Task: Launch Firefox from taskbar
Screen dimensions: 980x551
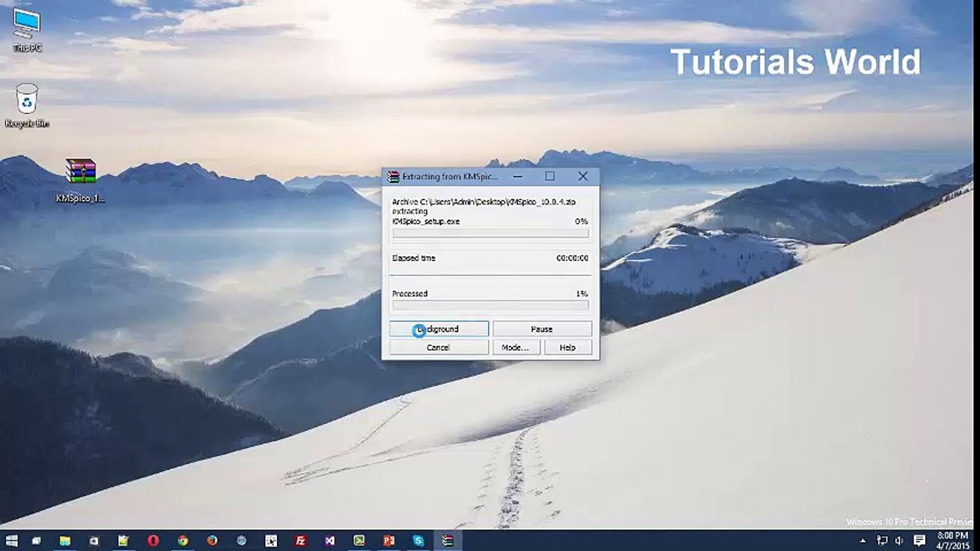Action: (212, 540)
